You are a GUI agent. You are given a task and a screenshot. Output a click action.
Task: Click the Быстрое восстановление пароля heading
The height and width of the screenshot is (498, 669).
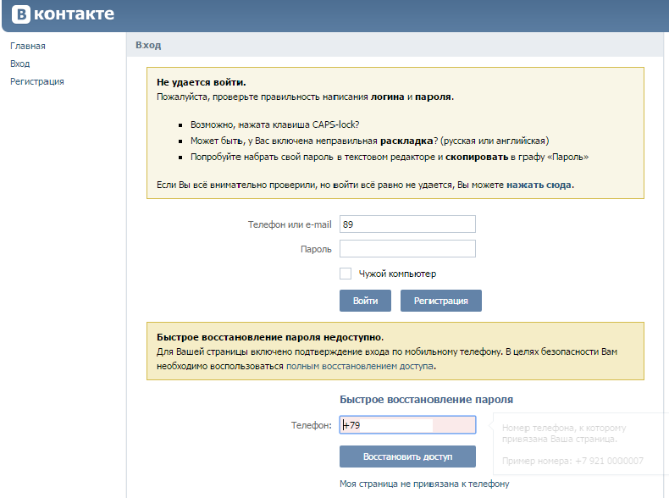pyautogui.click(x=426, y=400)
